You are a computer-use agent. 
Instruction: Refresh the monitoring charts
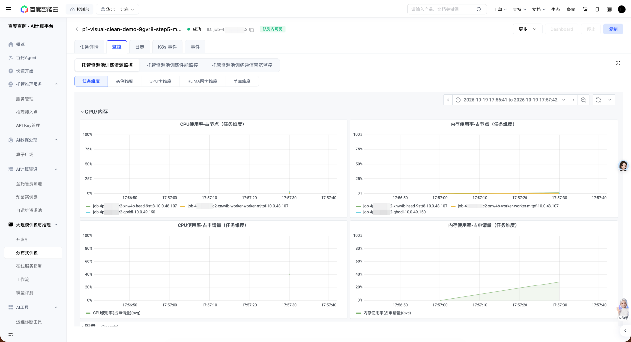[x=598, y=100]
